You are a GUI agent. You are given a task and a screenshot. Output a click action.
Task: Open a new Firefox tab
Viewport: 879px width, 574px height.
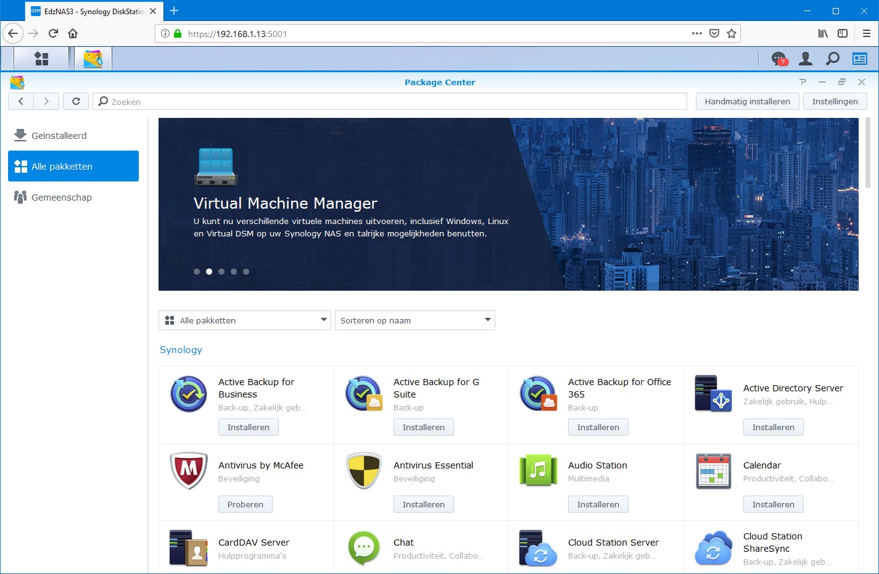coord(174,10)
